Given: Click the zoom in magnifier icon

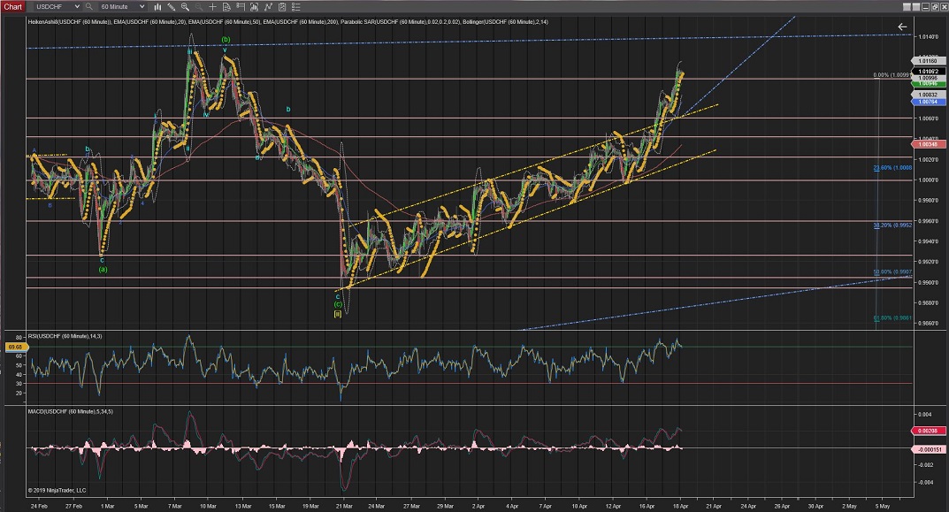Looking at the screenshot, I should (185, 7).
